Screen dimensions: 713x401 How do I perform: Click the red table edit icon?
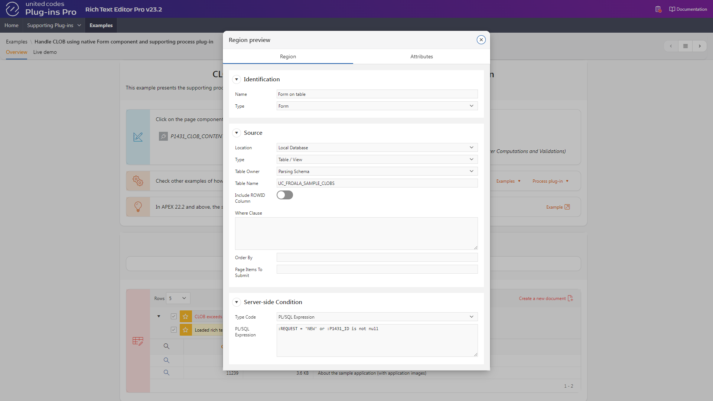138,341
